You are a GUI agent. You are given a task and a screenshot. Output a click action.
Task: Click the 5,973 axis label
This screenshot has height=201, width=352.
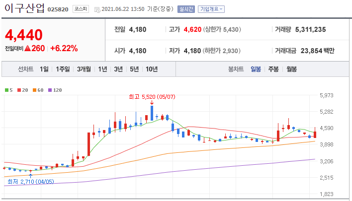pos(327,95)
